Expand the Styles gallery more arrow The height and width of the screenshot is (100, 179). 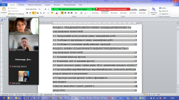[149, 14]
